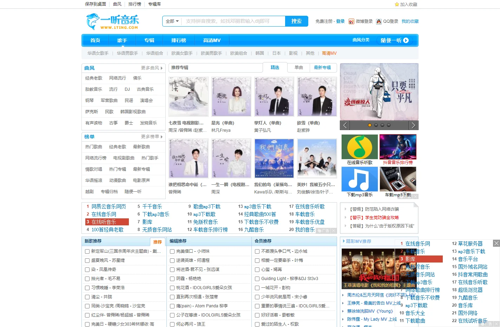Open the 下载mp3音乐 blue note icon
500x327 pixels.
[x=360, y=179]
